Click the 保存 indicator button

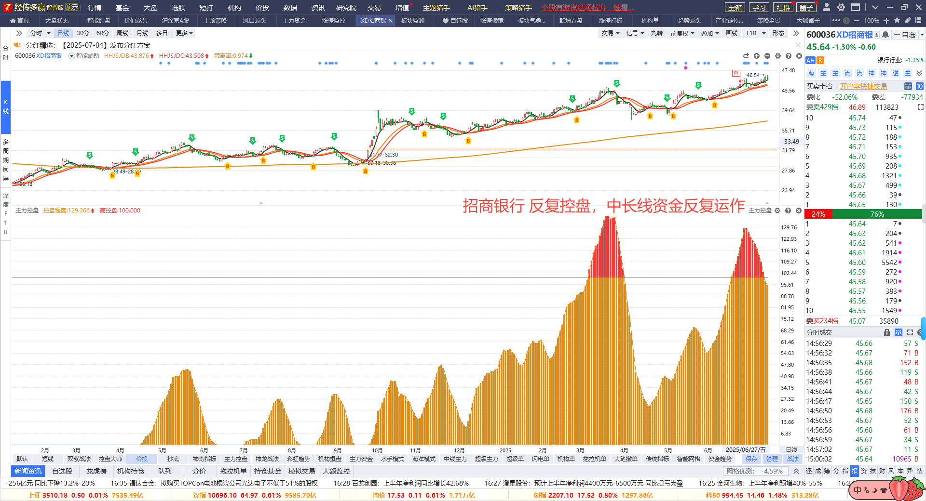click(751, 459)
